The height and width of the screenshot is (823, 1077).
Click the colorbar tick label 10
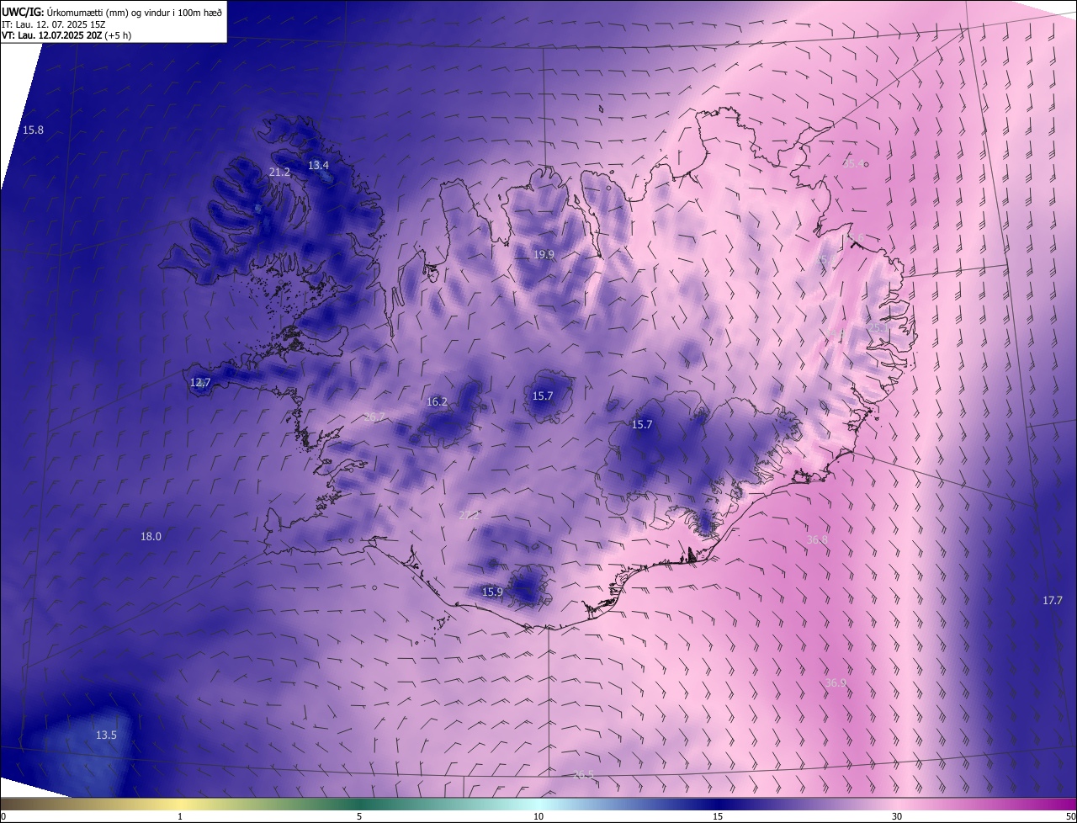[538, 816]
